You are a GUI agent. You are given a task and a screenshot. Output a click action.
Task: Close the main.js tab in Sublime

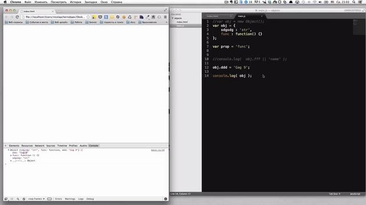[x=262, y=16]
